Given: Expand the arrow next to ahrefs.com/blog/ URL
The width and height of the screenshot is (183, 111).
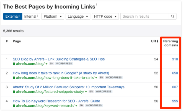Looking at the screenshot, I should (x=47, y=64).
